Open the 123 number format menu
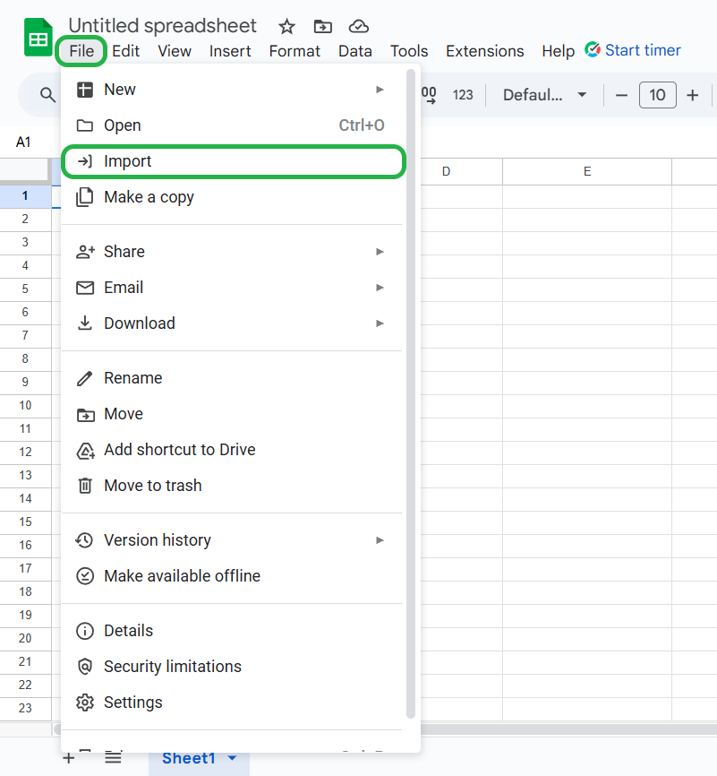Screen dimensions: 717x776 tap(463, 94)
